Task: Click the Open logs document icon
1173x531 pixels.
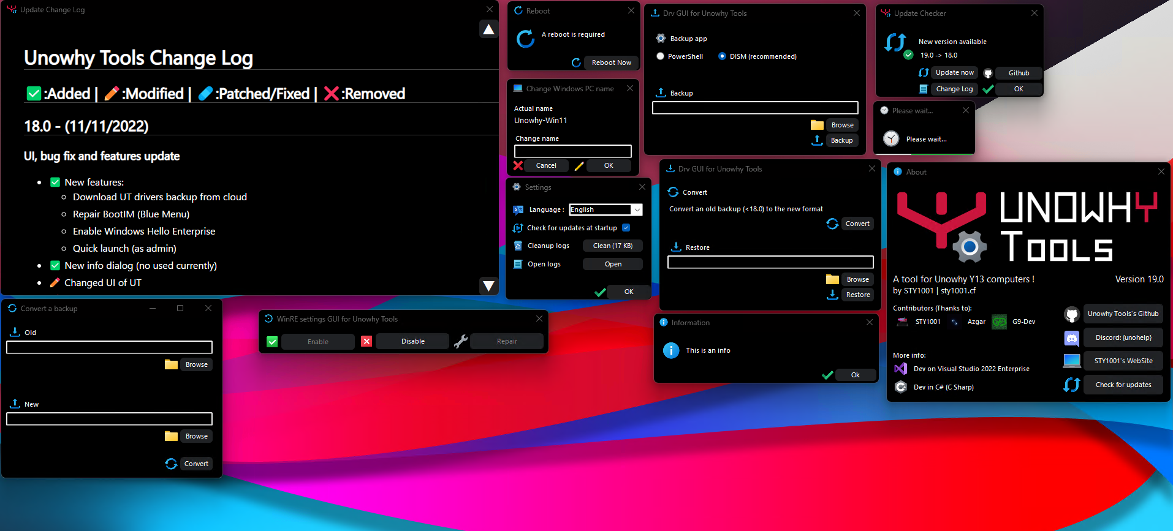Action: (518, 264)
